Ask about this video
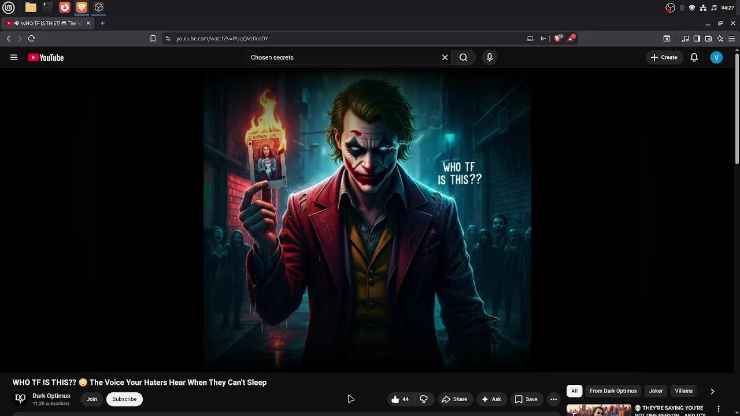The image size is (740, 416). (491, 399)
